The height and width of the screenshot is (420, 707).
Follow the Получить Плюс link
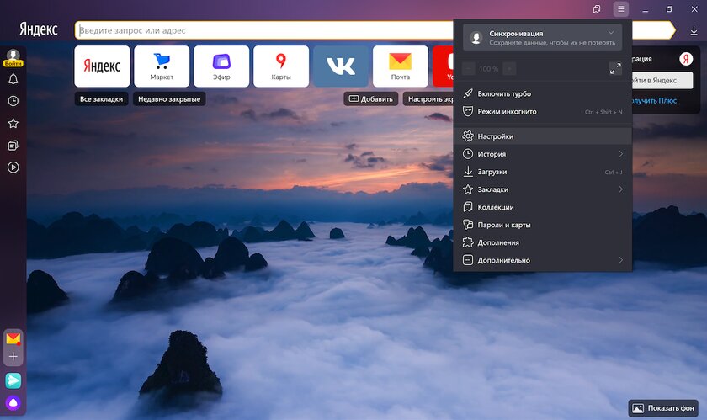point(655,101)
